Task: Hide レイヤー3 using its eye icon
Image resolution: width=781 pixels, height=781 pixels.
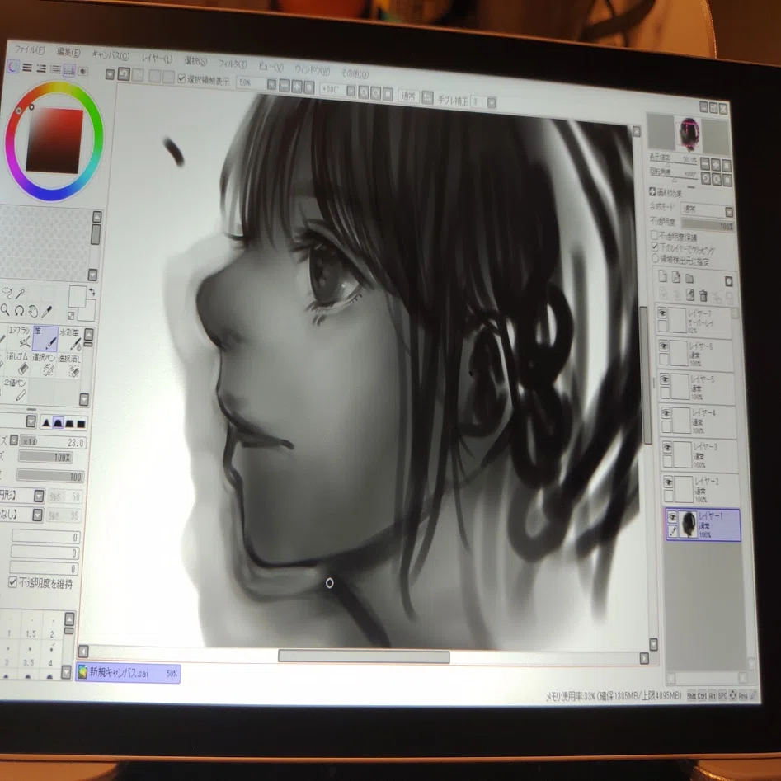Action: pyautogui.click(x=667, y=448)
